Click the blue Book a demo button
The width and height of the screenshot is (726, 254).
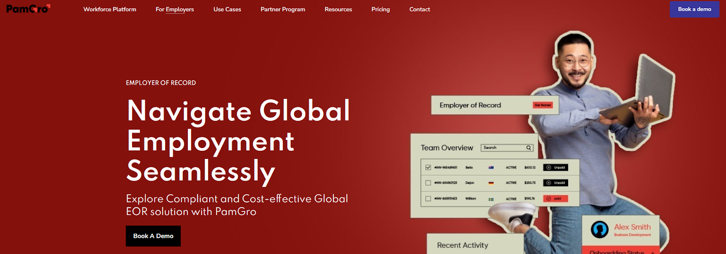(694, 10)
